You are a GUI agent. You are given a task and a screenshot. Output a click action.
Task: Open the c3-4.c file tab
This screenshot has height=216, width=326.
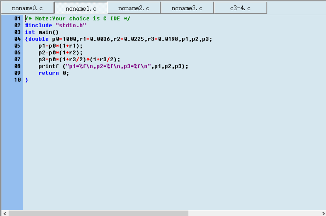coord(240,8)
